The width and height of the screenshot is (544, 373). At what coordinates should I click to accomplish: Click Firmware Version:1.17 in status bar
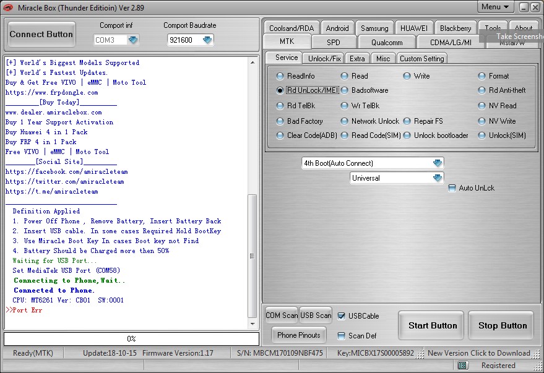coord(178,353)
